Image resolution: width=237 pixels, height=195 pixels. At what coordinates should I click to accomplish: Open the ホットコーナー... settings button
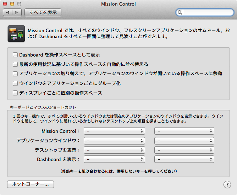click(31, 184)
